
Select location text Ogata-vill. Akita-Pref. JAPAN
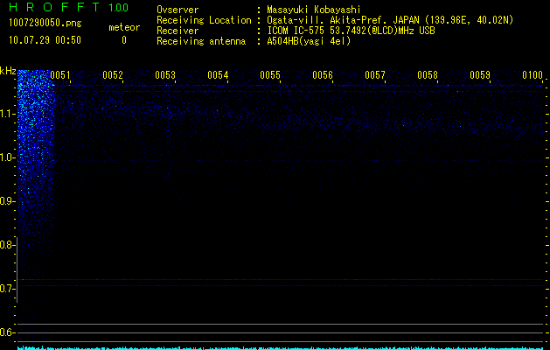pos(343,20)
